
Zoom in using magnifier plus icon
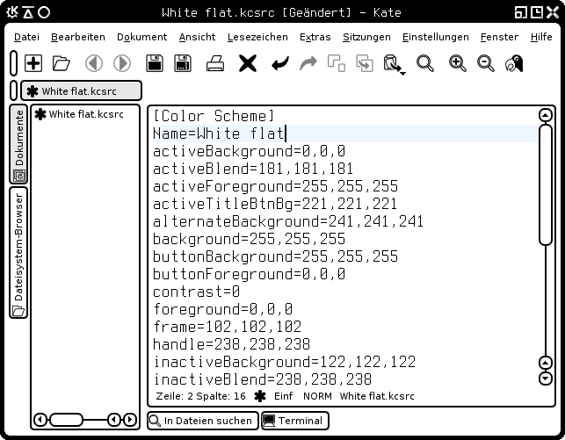click(x=458, y=64)
